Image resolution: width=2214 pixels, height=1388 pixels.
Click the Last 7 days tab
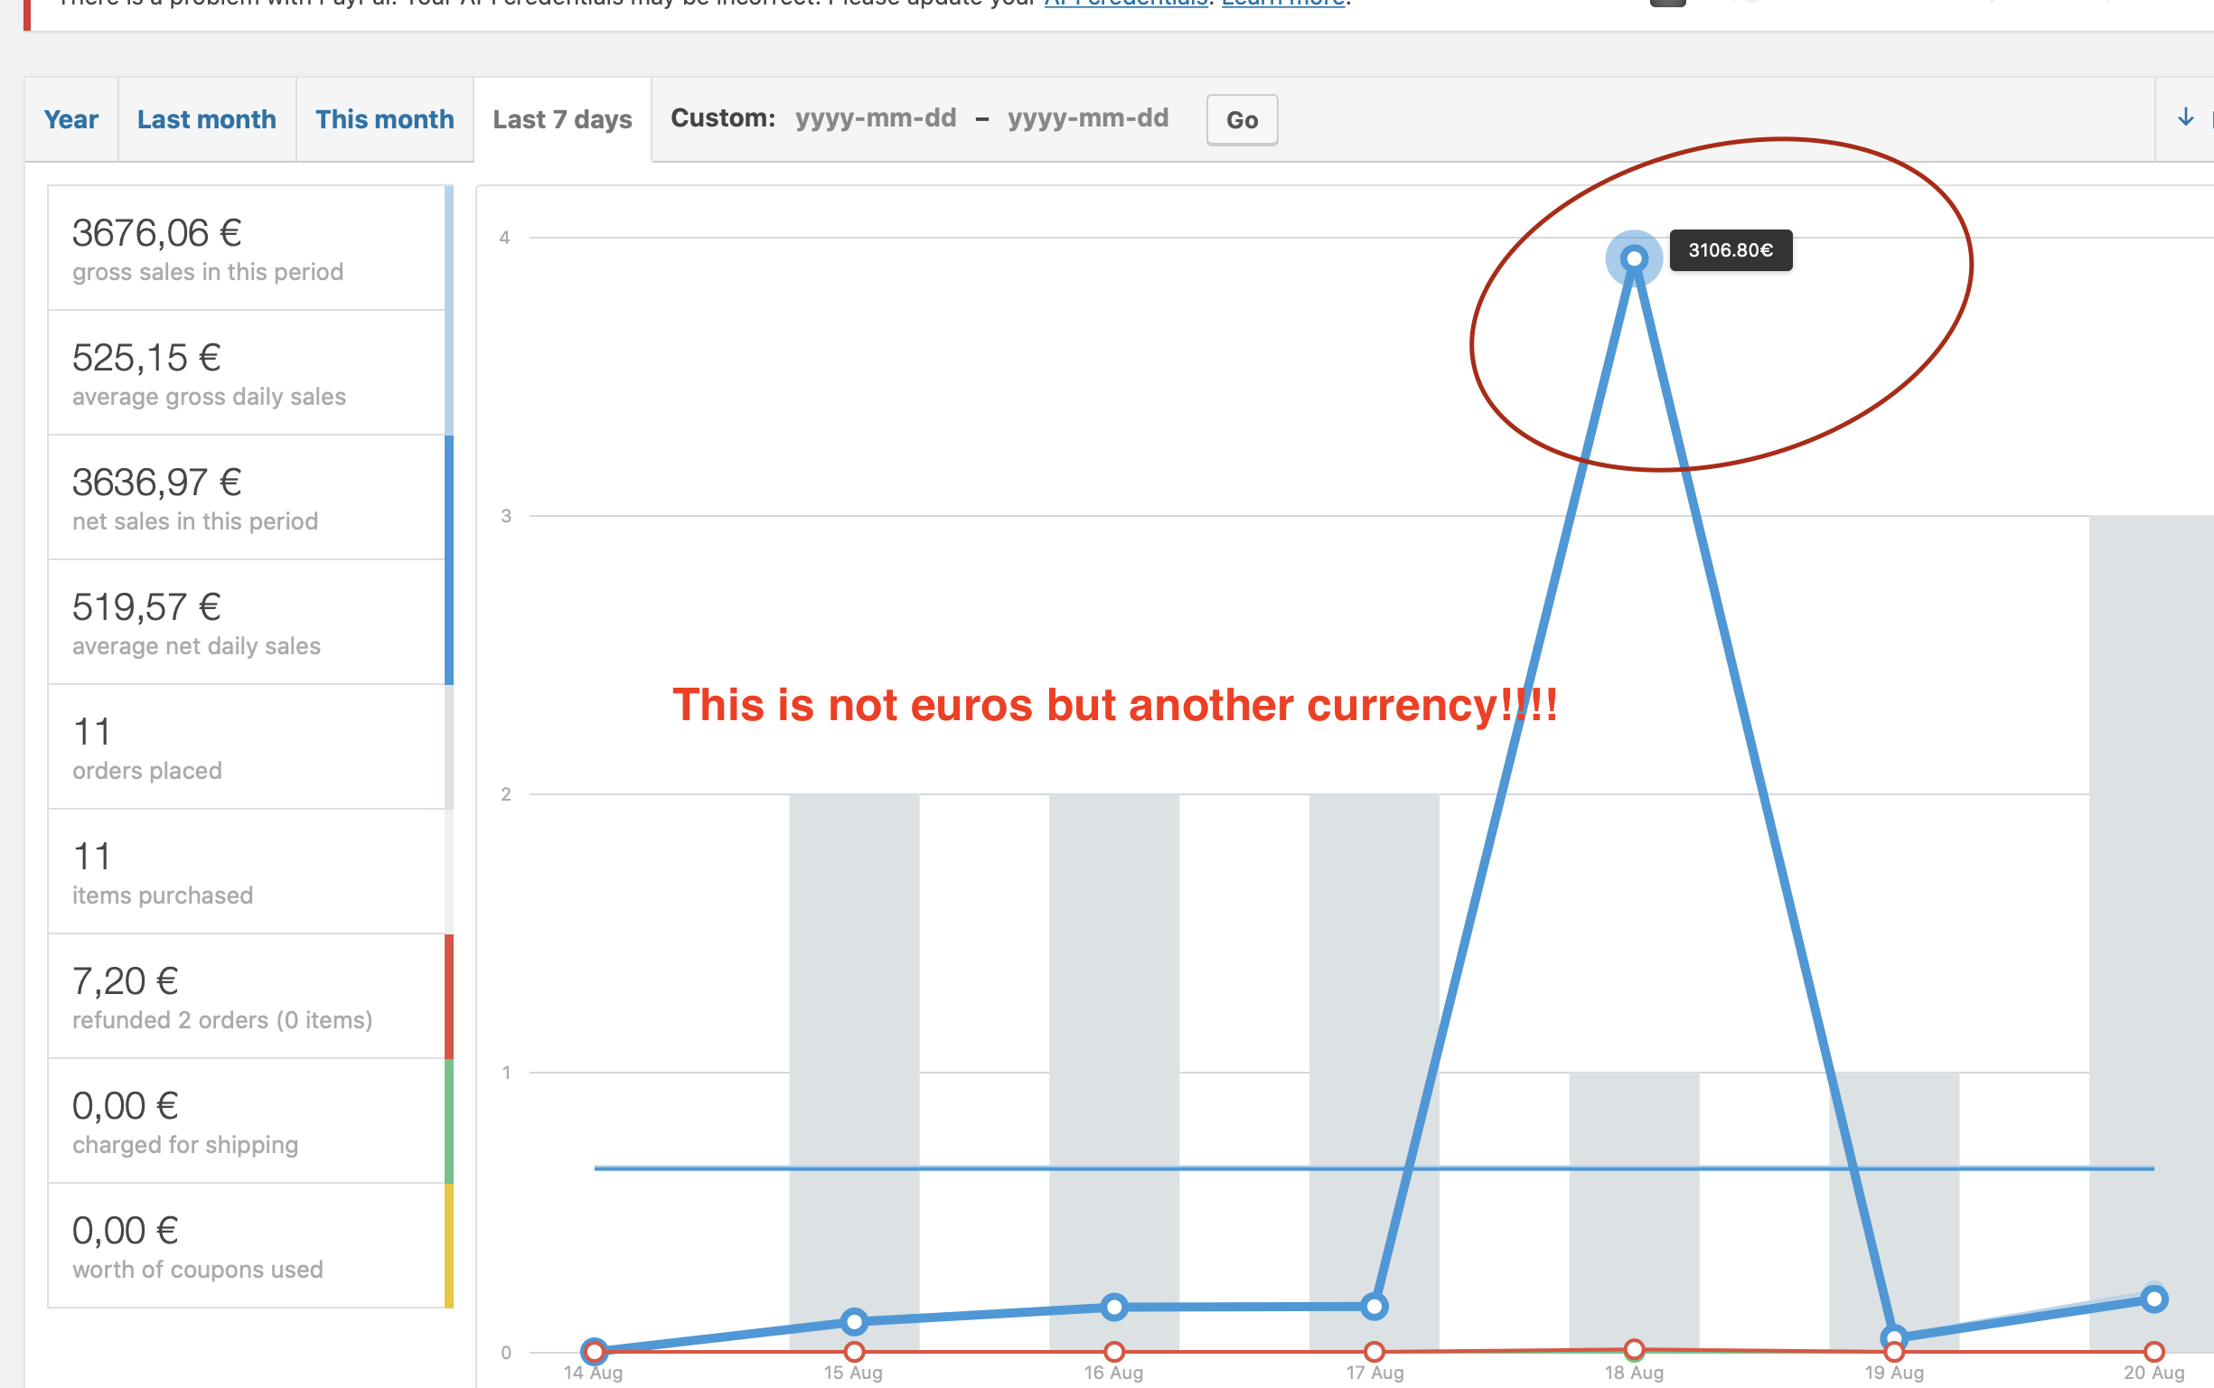(x=562, y=119)
